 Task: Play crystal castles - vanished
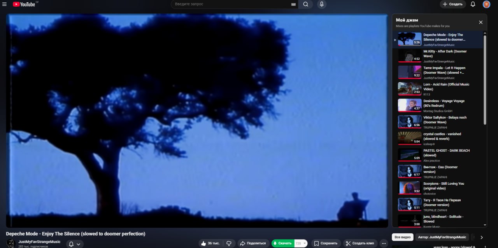(442, 136)
